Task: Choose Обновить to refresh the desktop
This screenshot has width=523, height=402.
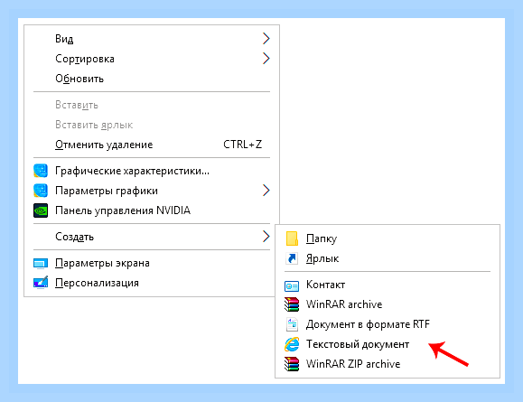Action: click(x=152, y=79)
